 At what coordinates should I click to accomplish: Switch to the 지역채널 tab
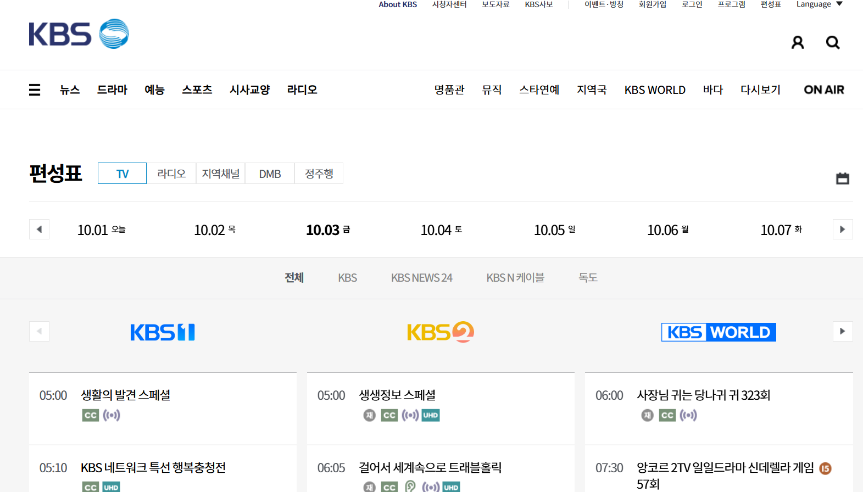221,174
